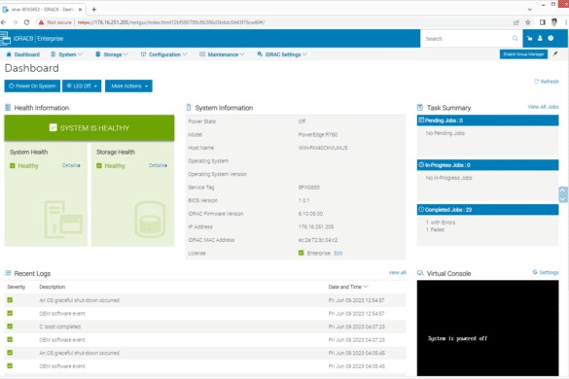Open the More Actions dropdown
This screenshot has width=569, height=379.
[128, 86]
